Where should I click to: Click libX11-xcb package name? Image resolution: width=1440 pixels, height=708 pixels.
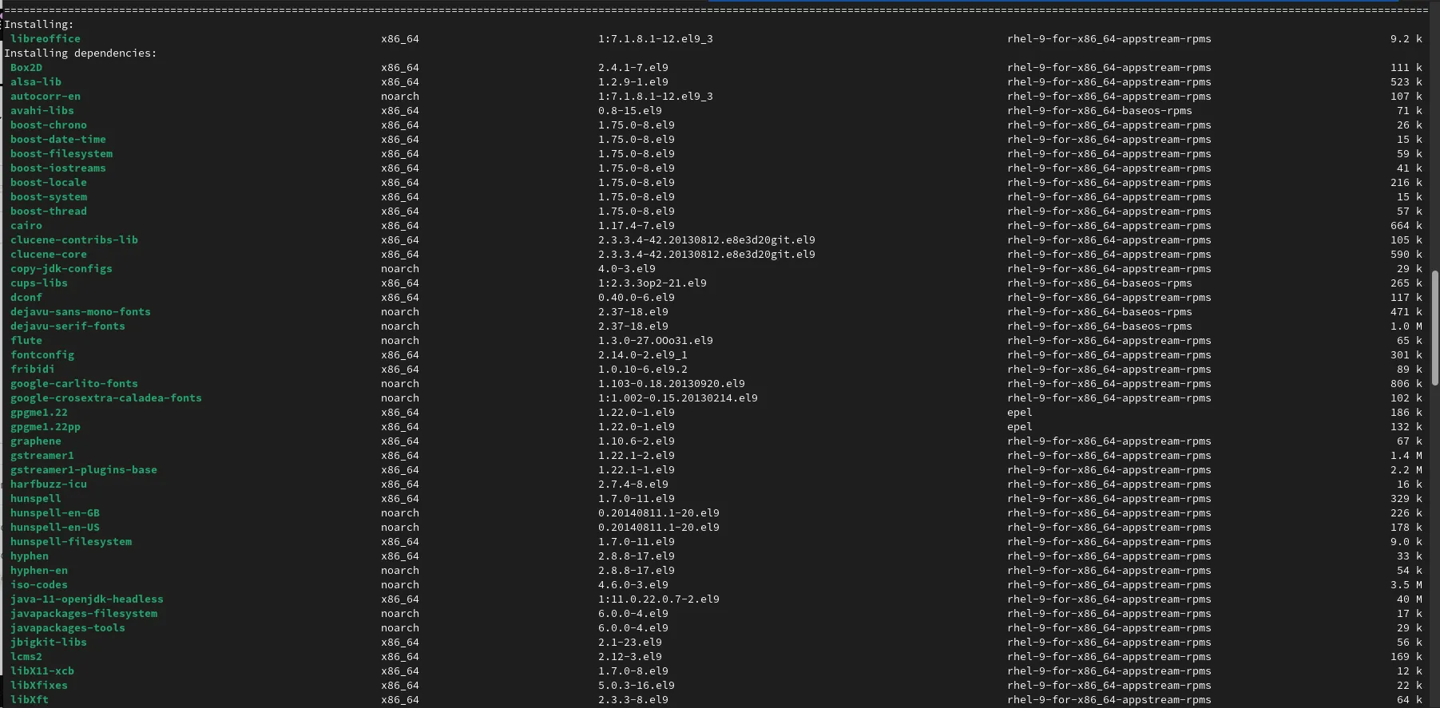42,670
